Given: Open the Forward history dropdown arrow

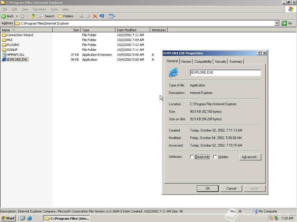Looking at the screenshot, I should 28,16.
